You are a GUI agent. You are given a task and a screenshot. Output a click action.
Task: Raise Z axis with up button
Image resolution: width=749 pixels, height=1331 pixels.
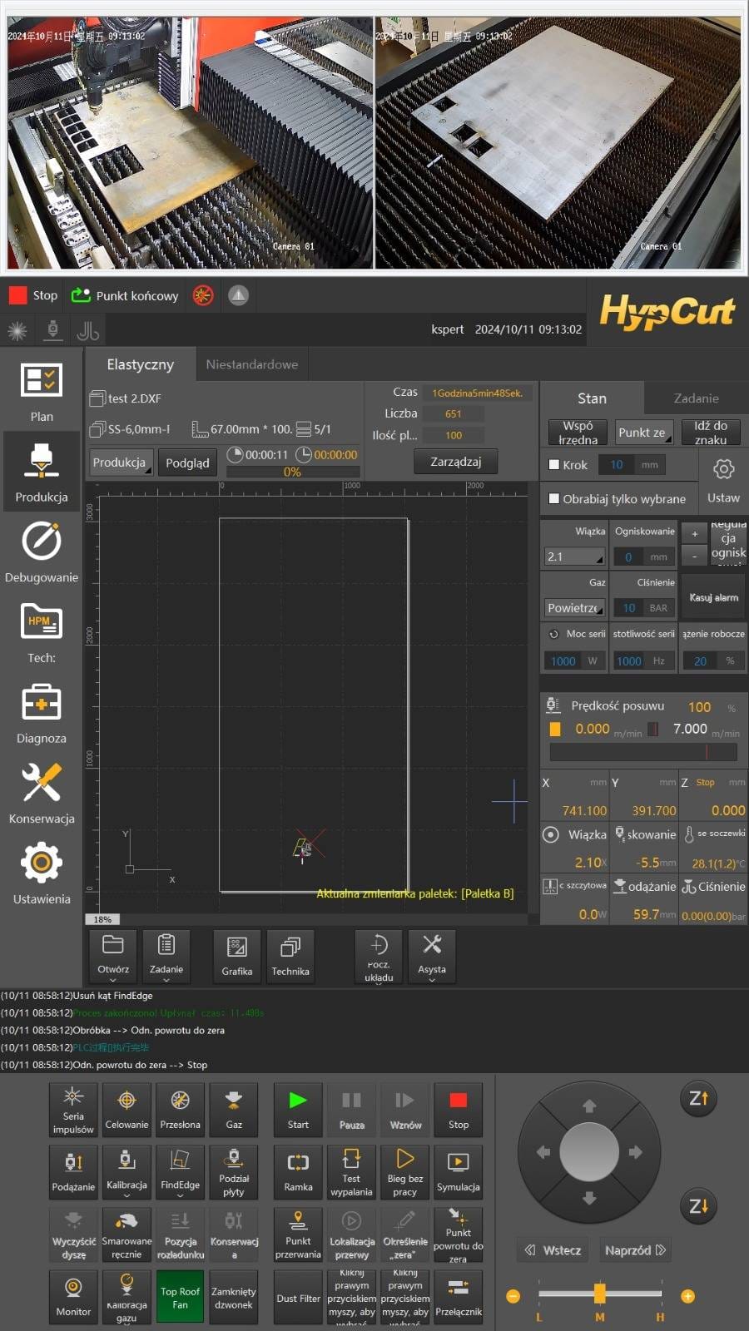click(698, 1099)
